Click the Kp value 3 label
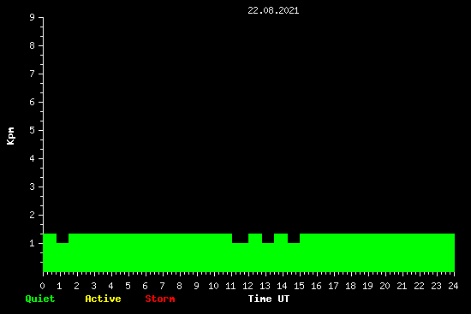Screen dimensions: 471x314 (x=33, y=187)
